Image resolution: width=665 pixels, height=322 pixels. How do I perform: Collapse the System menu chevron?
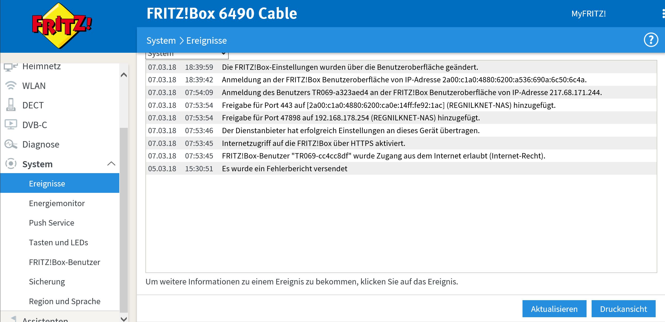[x=111, y=164]
